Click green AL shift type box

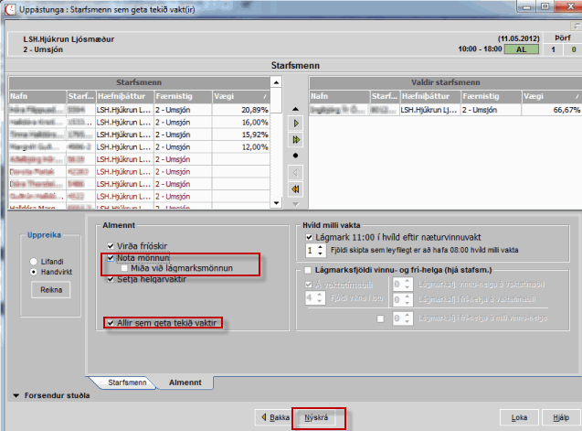(521, 49)
